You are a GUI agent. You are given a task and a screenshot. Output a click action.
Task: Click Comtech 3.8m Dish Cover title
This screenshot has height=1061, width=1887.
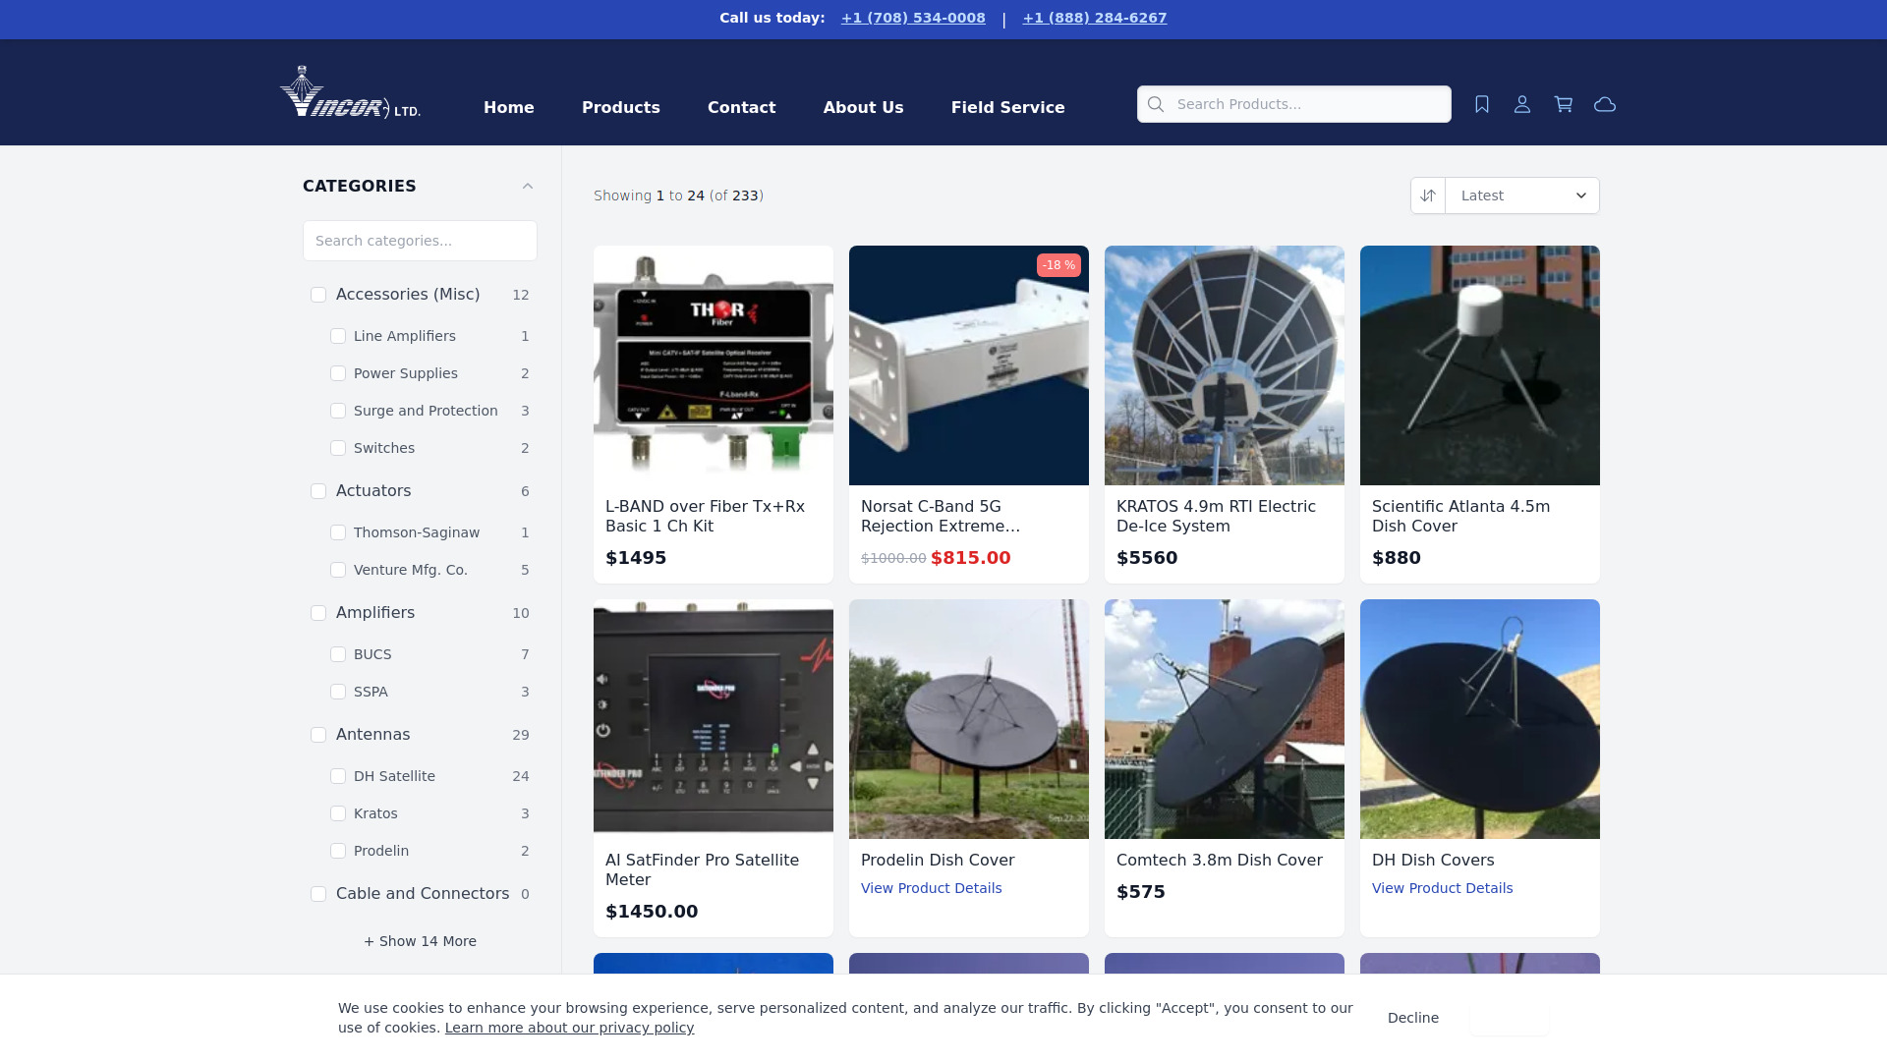pos(1220,861)
